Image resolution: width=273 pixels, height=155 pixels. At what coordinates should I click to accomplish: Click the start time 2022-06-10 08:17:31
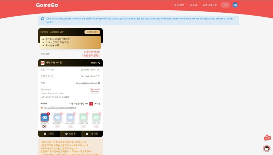[x=90, y=70]
